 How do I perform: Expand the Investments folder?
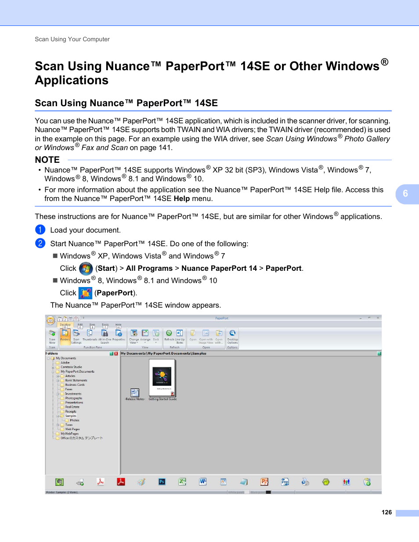coord(58,394)
